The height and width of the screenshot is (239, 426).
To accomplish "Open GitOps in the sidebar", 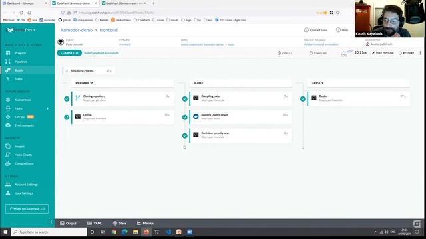I will click(19, 117).
